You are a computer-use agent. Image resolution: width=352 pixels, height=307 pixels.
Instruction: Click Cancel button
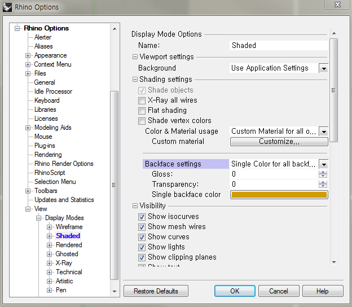tap(279, 291)
